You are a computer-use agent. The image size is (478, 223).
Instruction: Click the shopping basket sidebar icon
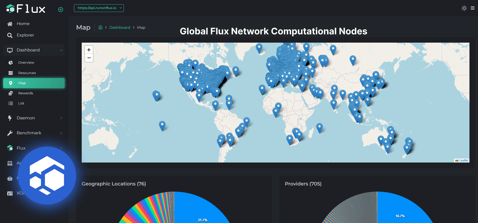coord(10,178)
